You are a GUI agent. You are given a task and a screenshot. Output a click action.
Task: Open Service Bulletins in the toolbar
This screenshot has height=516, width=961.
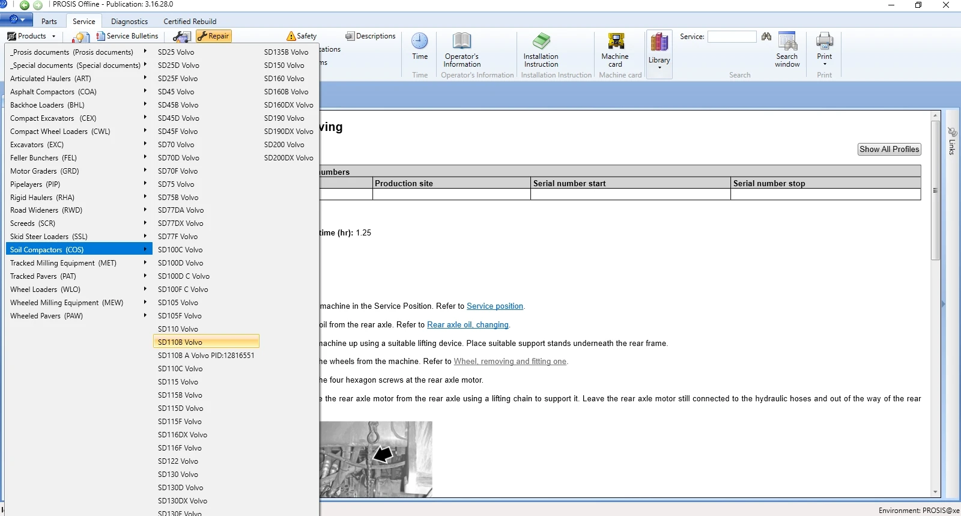pos(127,36)
